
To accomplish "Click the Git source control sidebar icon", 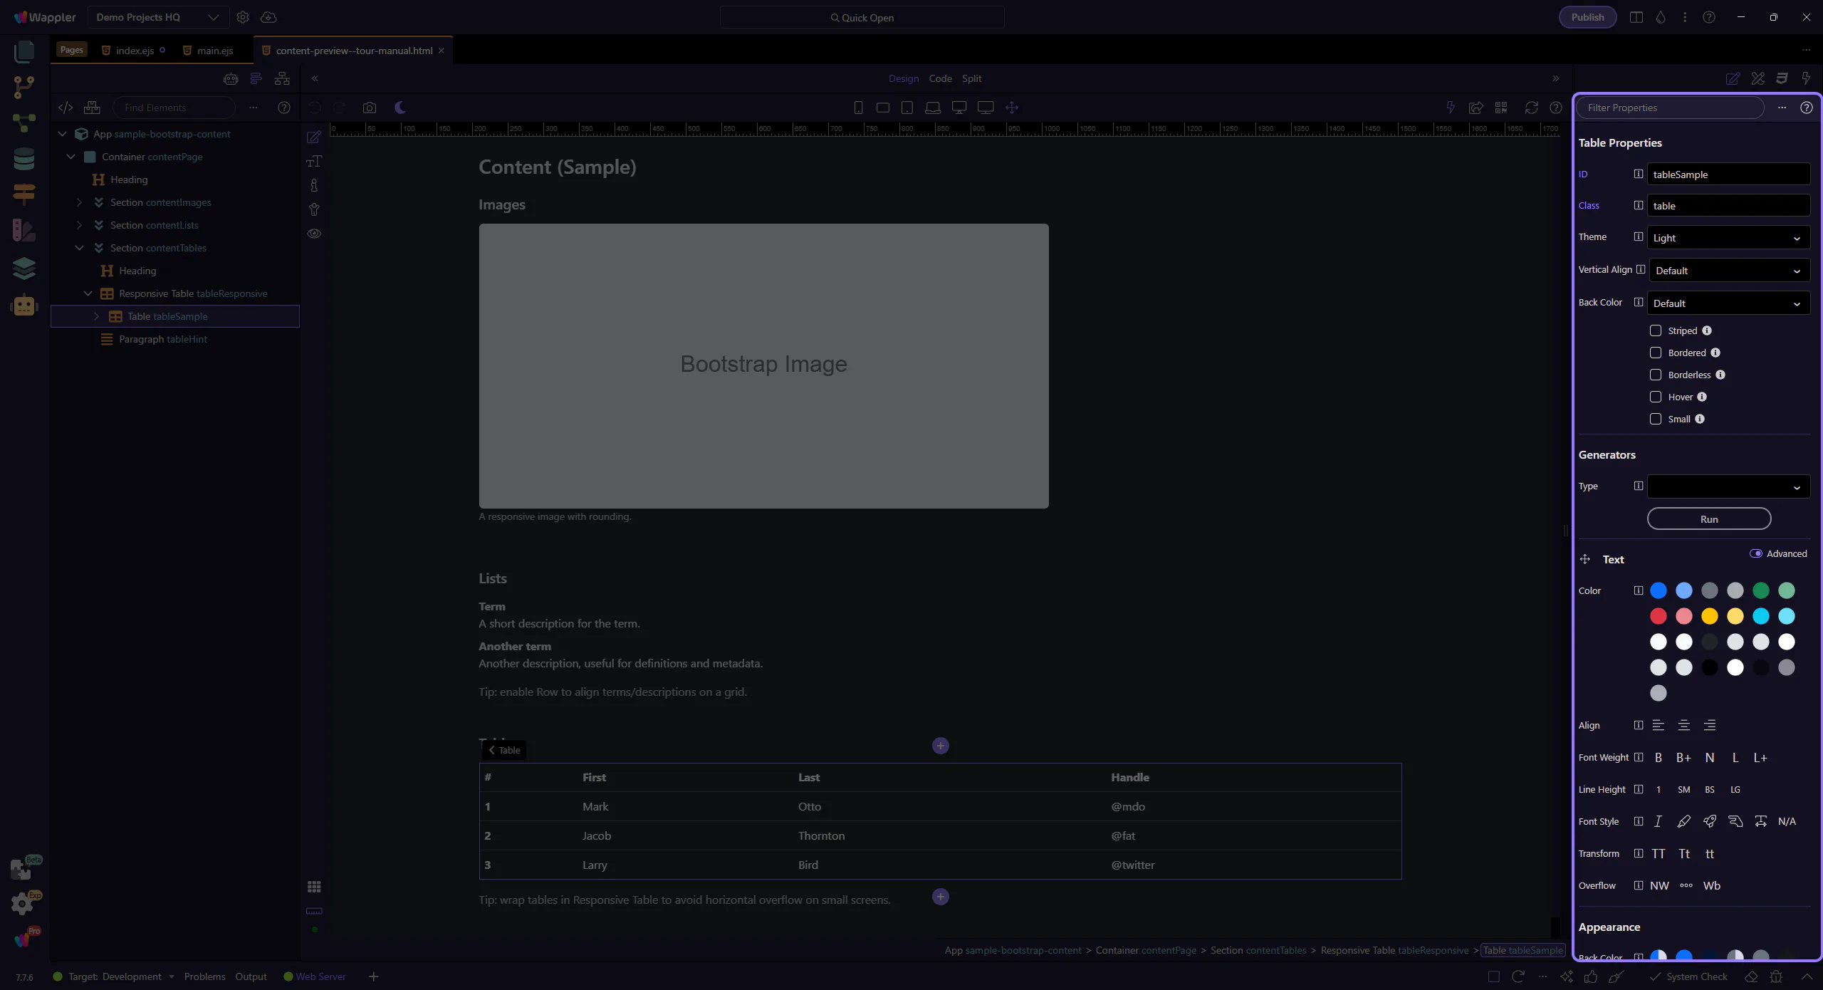I will (24, 87).
